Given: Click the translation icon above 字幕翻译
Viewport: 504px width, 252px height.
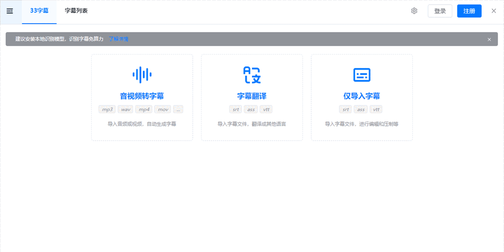Looking at the screenshot, I should [252, 75].
